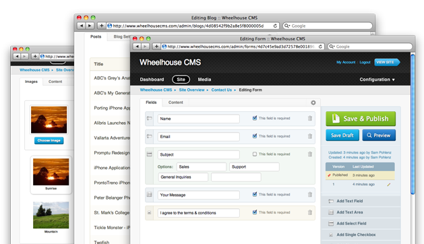Reload the page in the Editing Blog window

click(x=275, y=26)
